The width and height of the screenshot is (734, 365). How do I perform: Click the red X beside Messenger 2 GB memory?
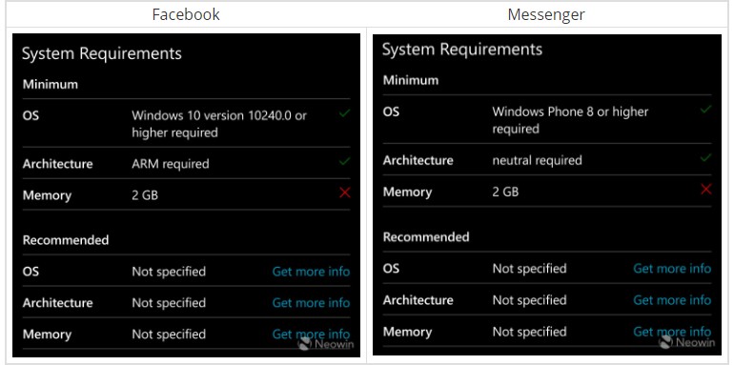706,189
